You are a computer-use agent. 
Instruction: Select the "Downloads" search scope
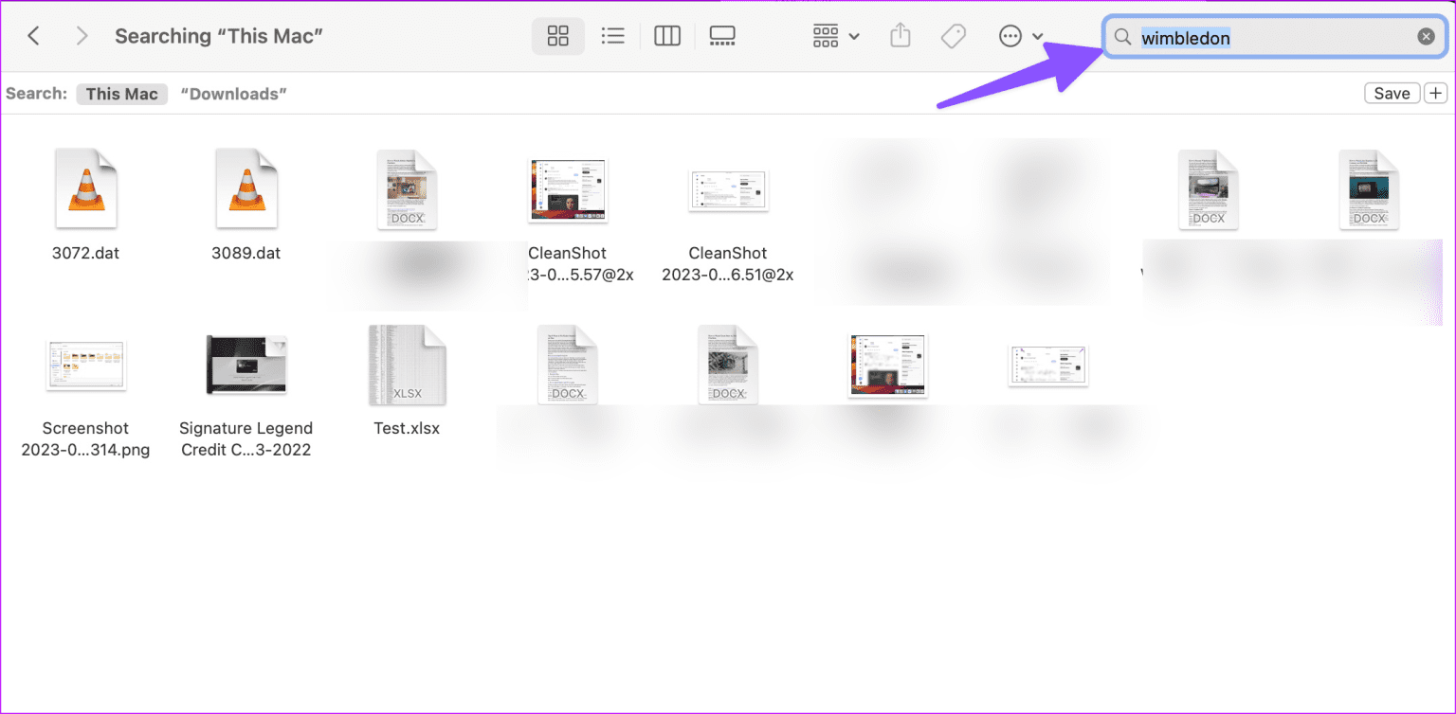pos(234,94)
